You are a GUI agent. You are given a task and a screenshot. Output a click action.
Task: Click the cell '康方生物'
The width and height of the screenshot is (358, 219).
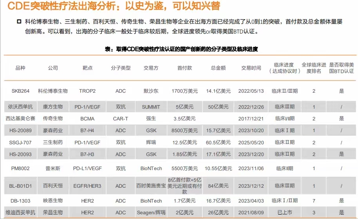tap(53, 107)
